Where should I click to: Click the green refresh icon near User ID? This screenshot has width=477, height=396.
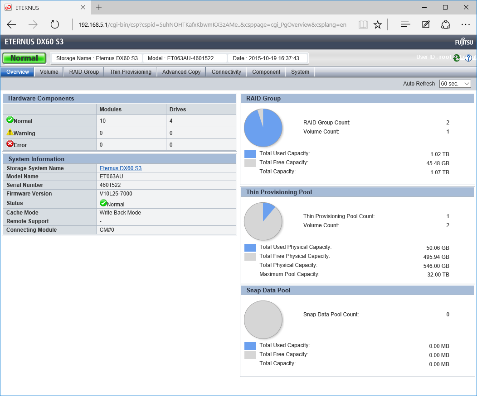[x=456, y=58]
